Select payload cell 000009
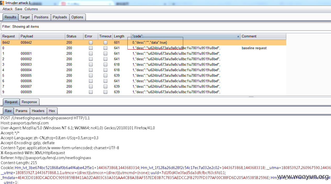The width and height of the screenshot is (331, 184). tap(26, 92)
